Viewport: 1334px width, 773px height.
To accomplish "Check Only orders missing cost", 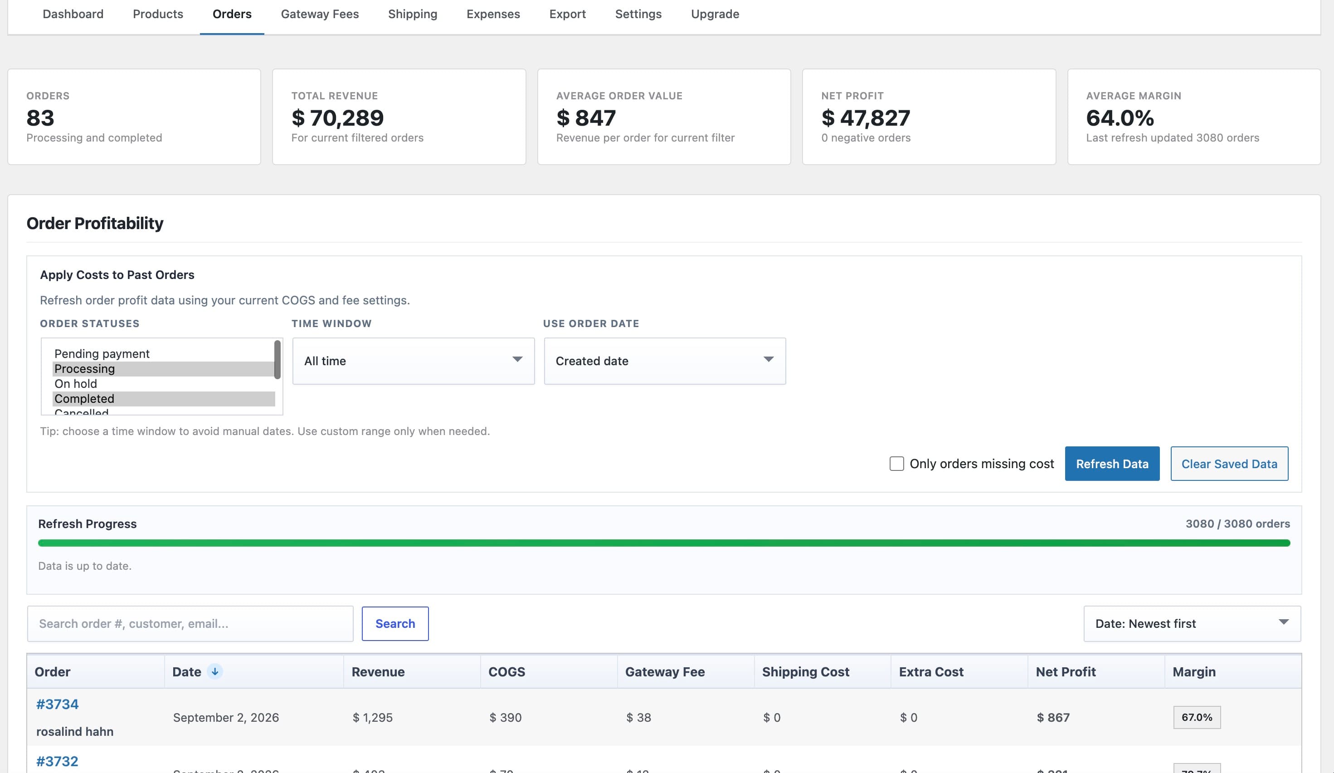I will (897, 464).
